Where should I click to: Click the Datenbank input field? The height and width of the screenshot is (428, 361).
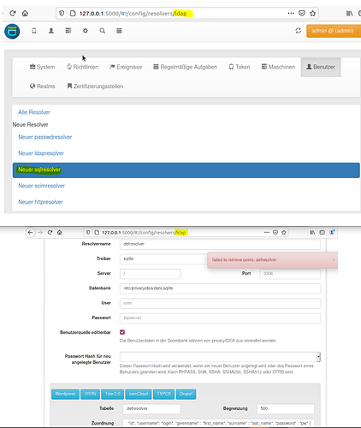click(220, 288)
